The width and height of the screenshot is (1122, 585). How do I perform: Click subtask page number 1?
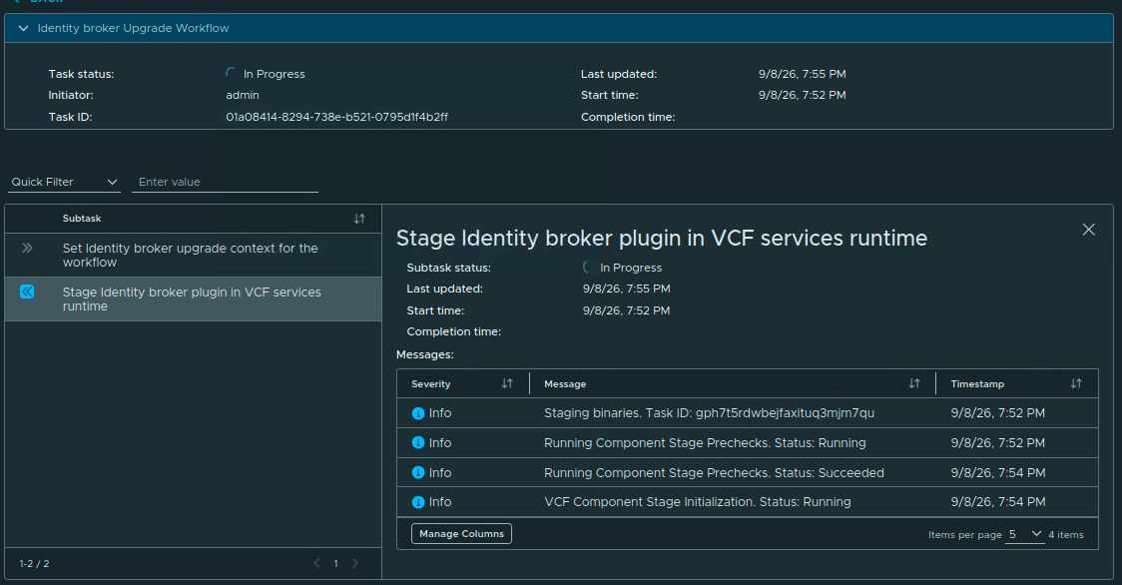(335, 563)
